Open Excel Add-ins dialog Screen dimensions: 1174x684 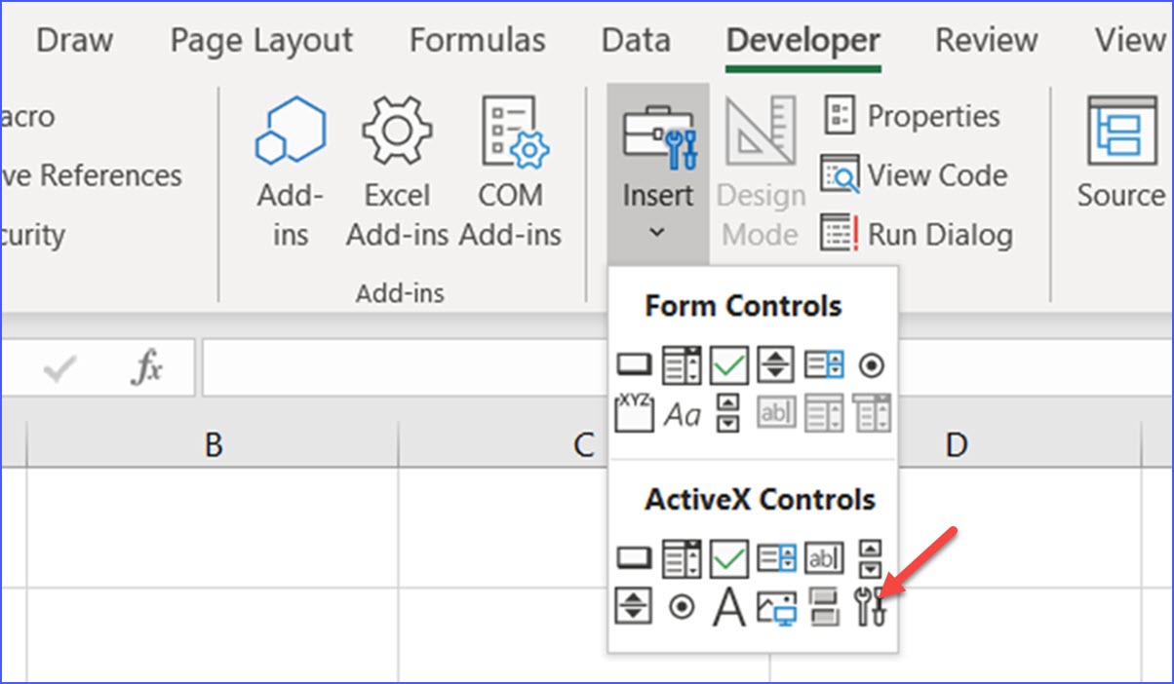point(397,173)
